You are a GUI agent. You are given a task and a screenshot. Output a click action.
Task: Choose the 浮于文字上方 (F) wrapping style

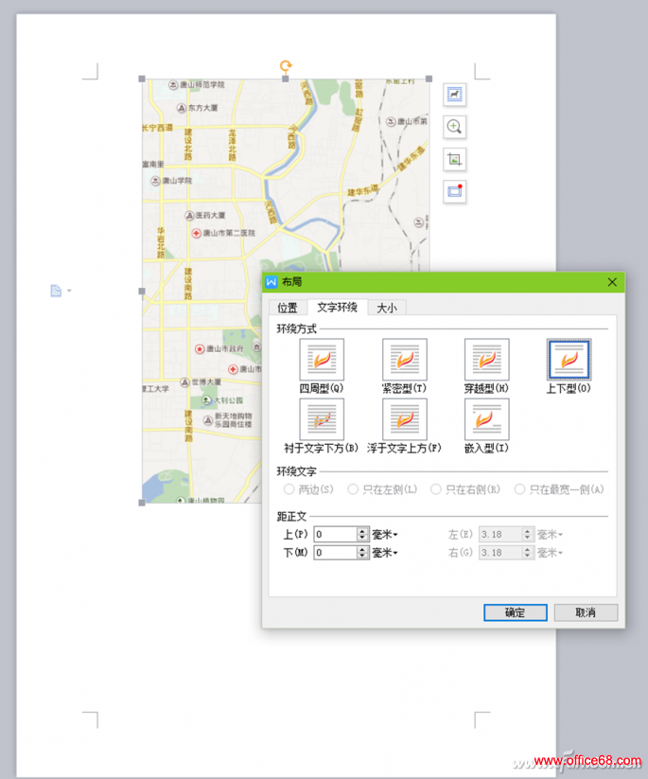point(404,426)
